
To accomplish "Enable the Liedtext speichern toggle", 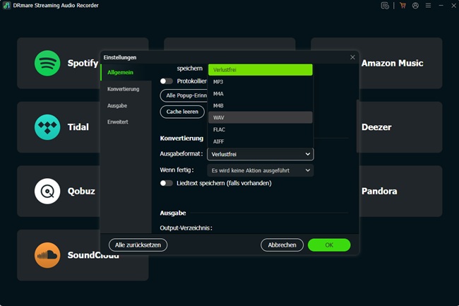I will [167, 183].
